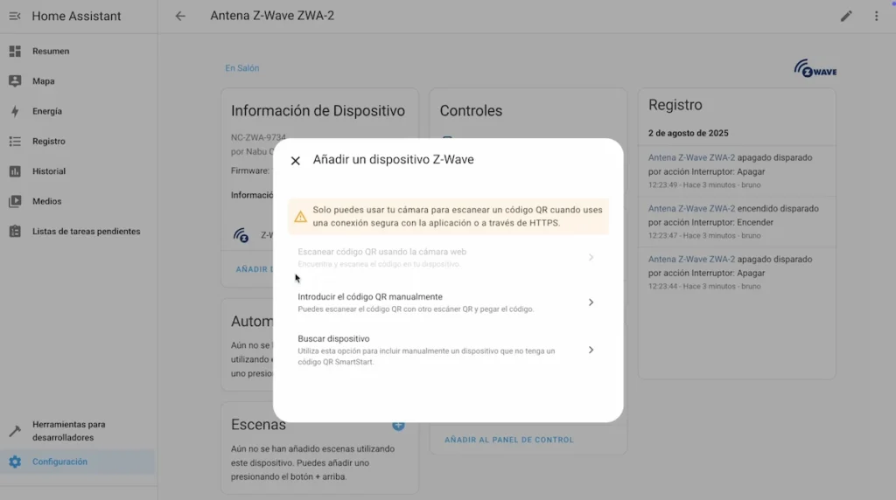Viewport: 896px width, 500px height.
Task: Open the Mapa sidebar entry
Action: [78, 81]
